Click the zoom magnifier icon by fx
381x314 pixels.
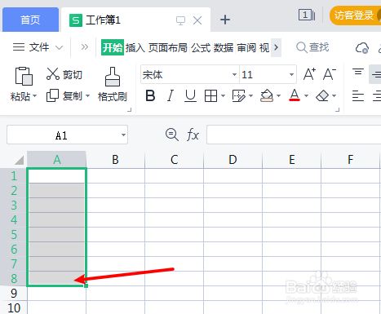coord(172,135)
